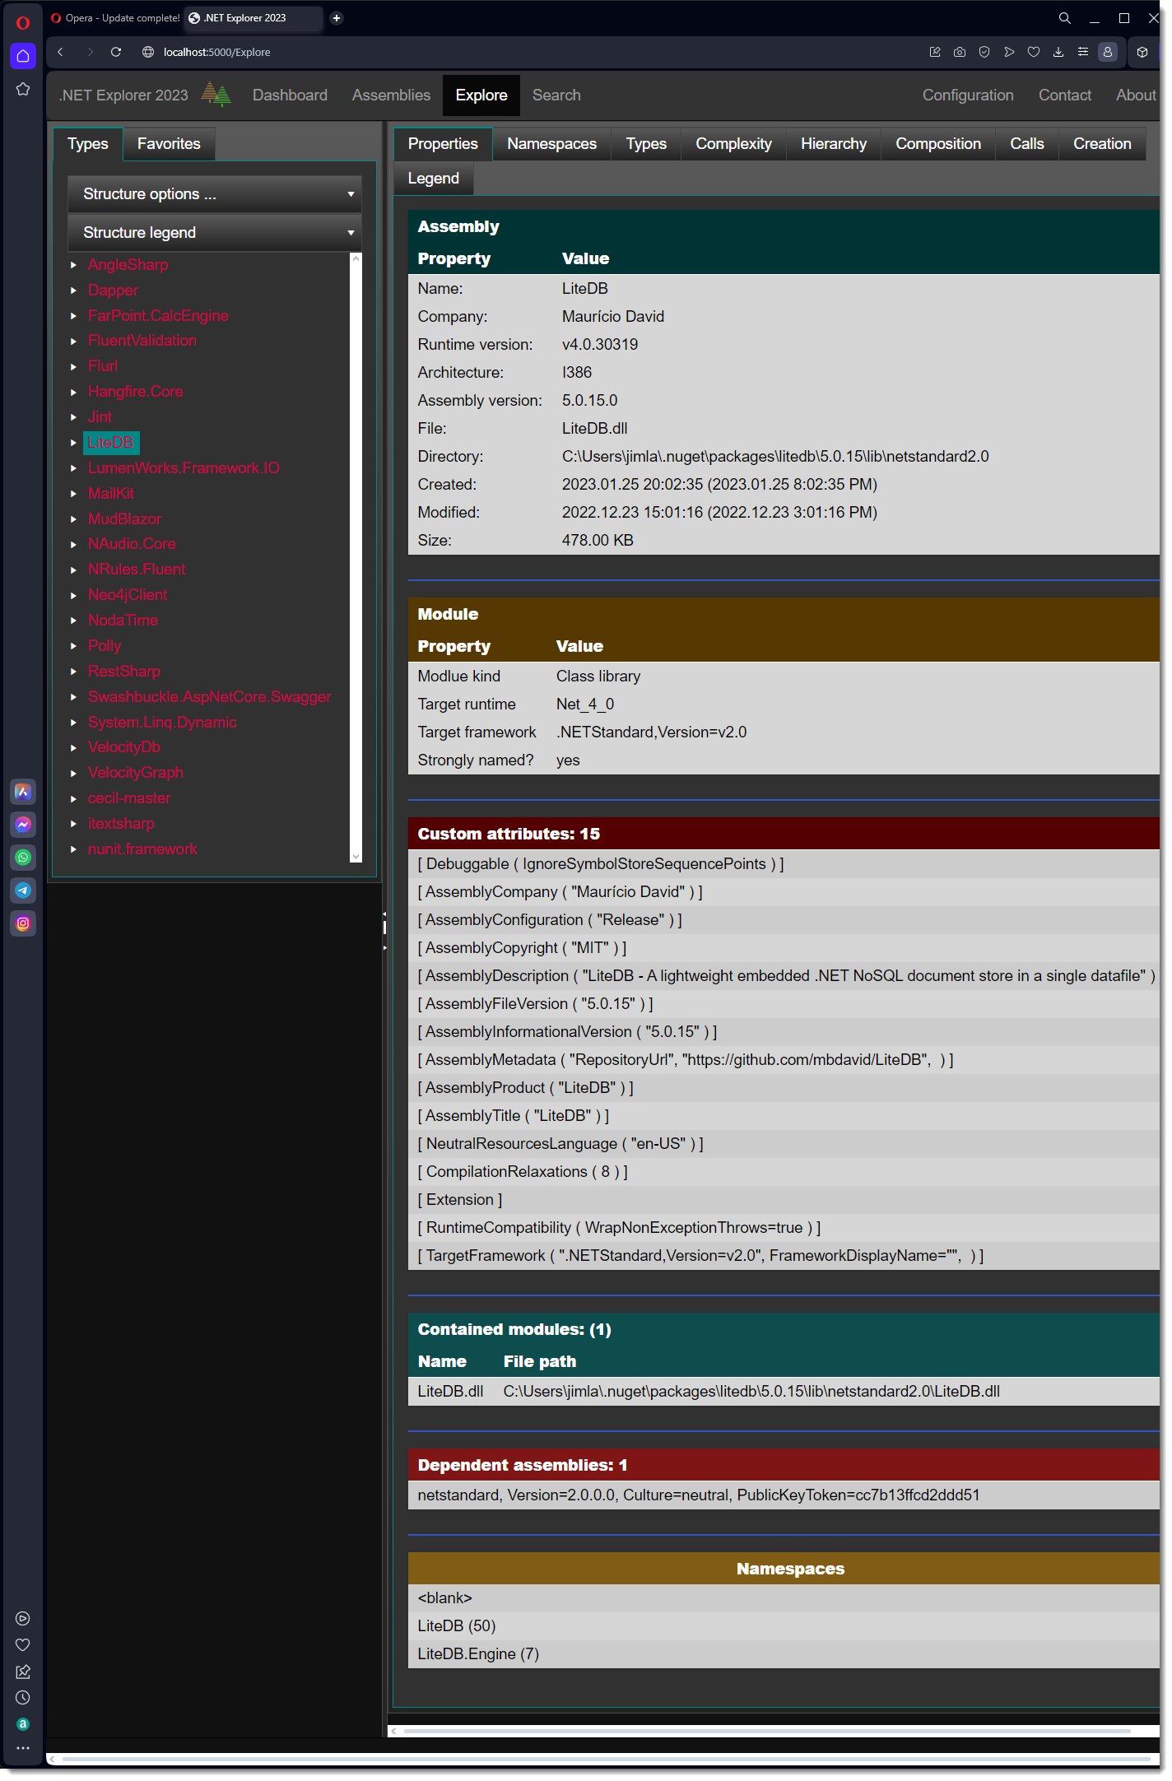Click the localhost:5000/Explore address field
The width and height of the screenshot is (1172, 1781).
[216, 52]
